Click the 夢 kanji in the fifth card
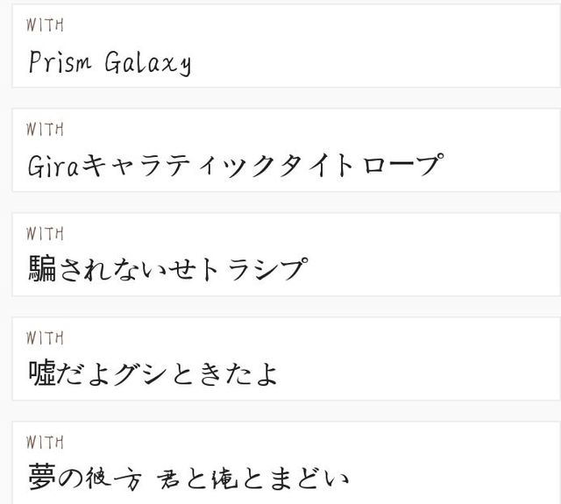 pyautogui.click(x=42, y=477)
